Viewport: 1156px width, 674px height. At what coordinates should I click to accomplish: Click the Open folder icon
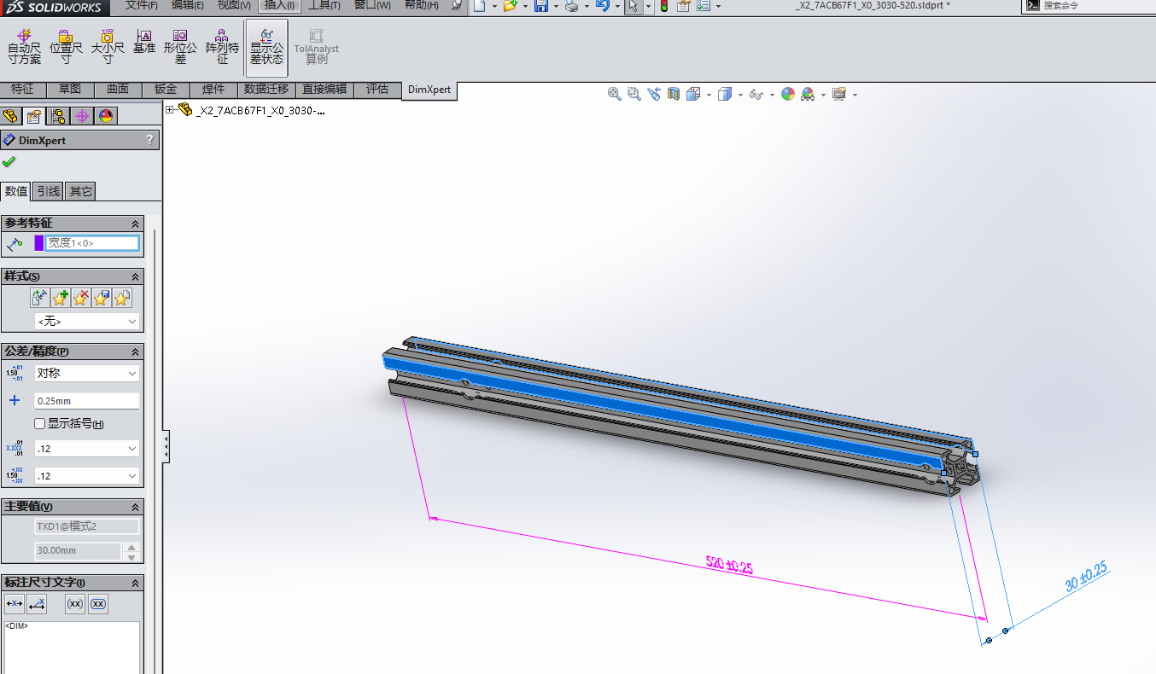click(x=510, y=6)
